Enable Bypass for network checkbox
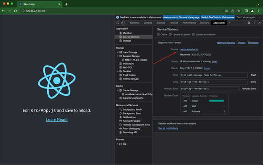The width and height of the screenshot is (263, 165). point(193,35)
